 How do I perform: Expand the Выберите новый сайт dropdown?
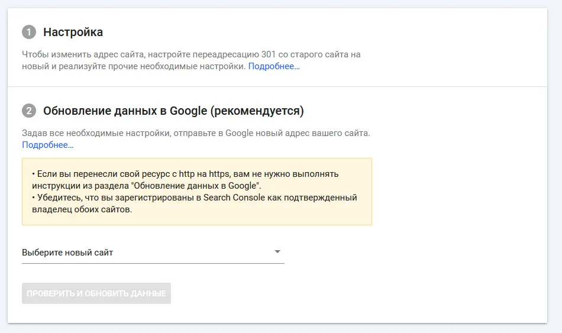coord(153,253)
